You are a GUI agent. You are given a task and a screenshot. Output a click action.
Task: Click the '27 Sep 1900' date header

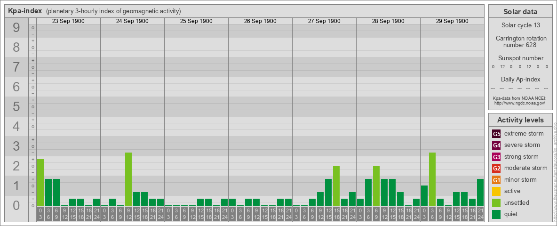324,21
